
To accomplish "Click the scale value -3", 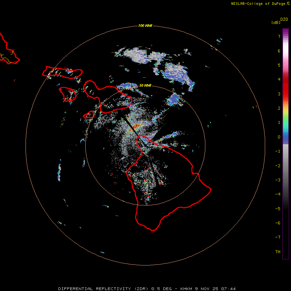I will pos(278,180).
